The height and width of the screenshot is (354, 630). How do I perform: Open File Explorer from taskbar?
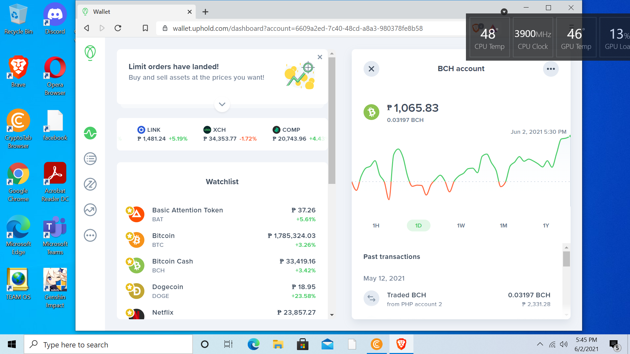point(278,344)
